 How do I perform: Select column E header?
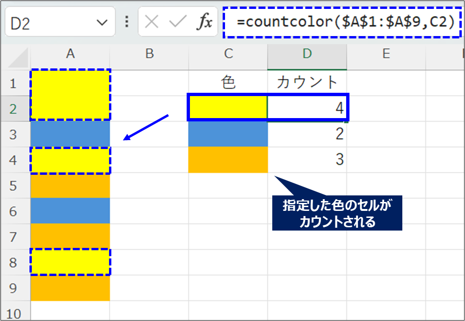(x=386, y=54)
